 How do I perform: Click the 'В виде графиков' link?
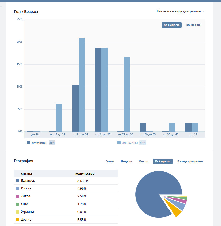pos(190,161)
